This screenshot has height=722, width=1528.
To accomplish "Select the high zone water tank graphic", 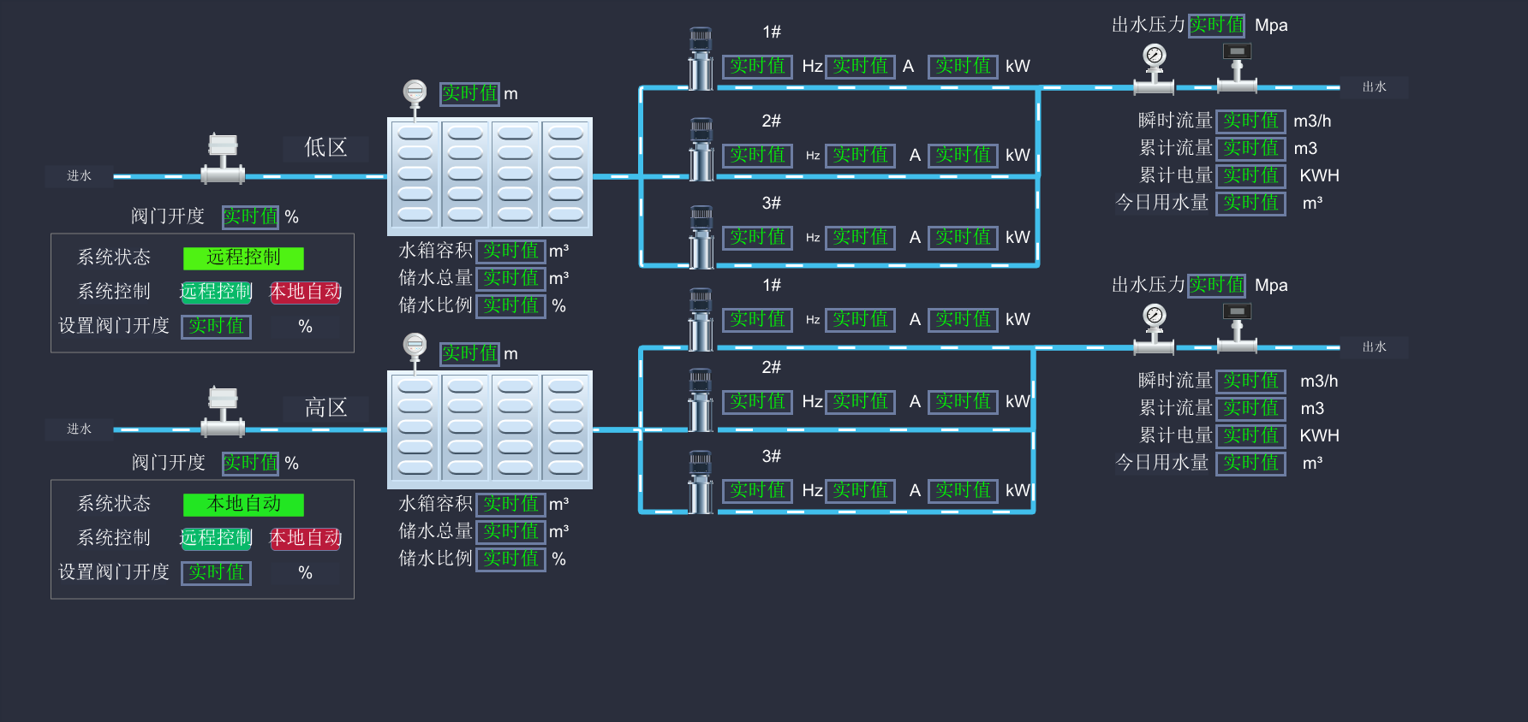I will pyautogui.click(x=490, y=429).
